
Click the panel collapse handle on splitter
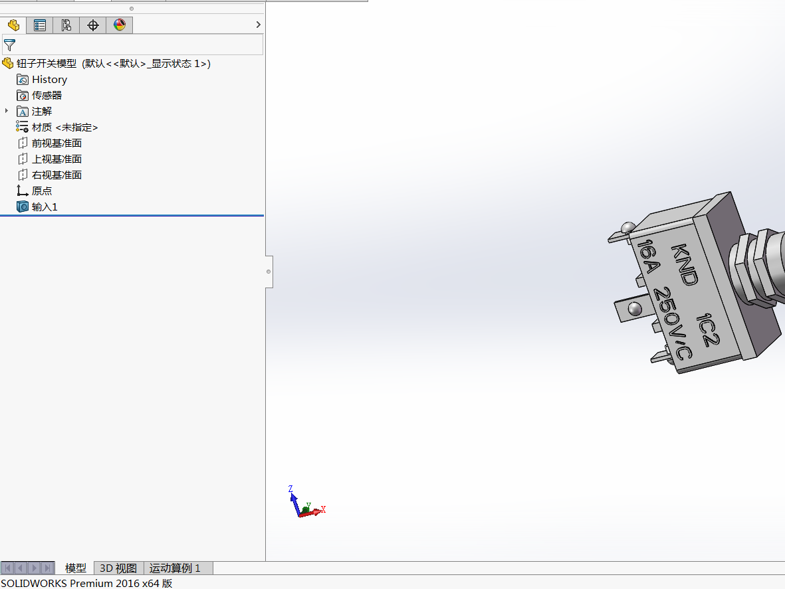pos(269,272)
